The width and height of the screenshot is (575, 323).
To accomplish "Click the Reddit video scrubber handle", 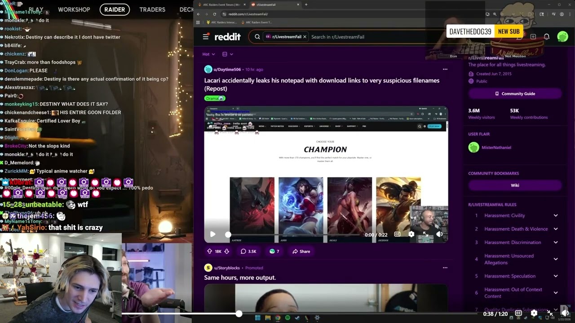I will click(x=228, y=234).
